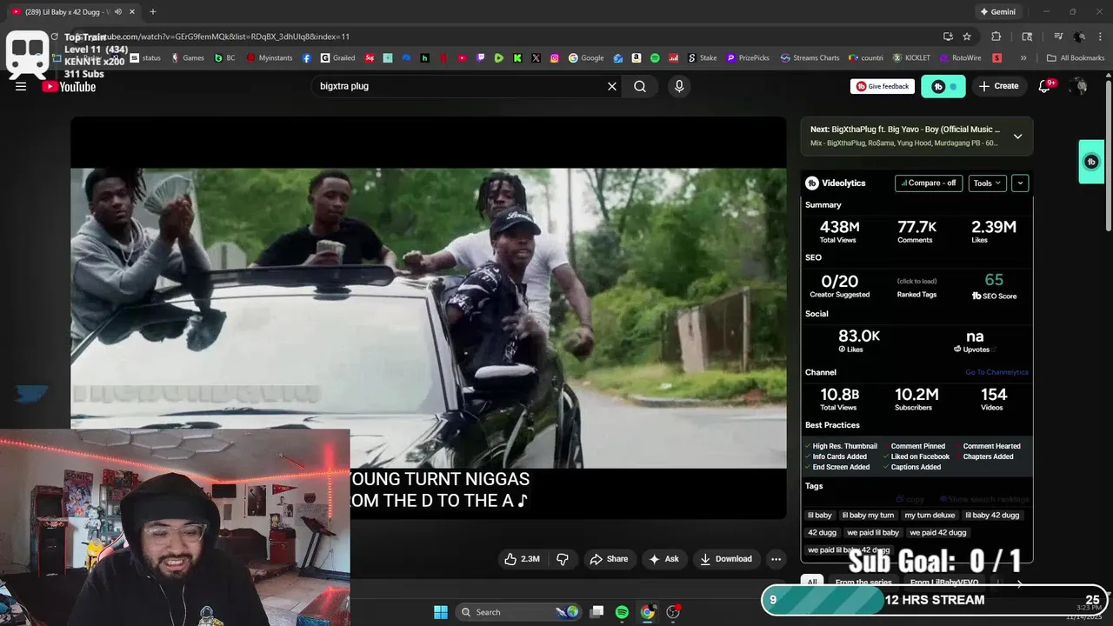Screen dimensions: 1113x626
Task: Open the account avatar menu
Action: pyautogui.click(x=1078, y=86)
